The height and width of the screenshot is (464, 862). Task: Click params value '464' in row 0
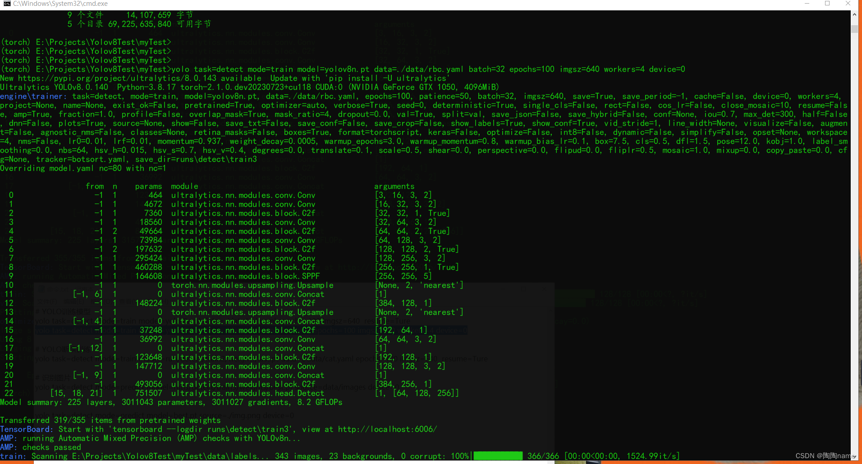point(155,195)
